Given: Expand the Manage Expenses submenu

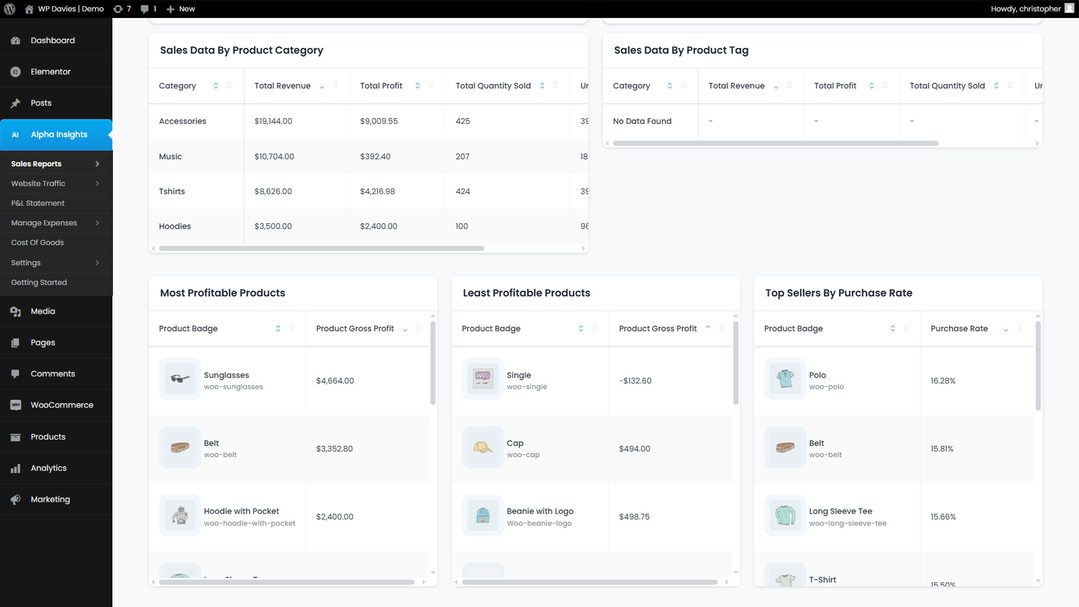Looking at the screenshot, I should coord(97,223).
